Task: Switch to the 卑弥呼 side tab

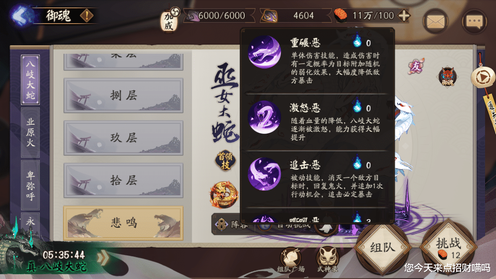Action: (30, 185)
